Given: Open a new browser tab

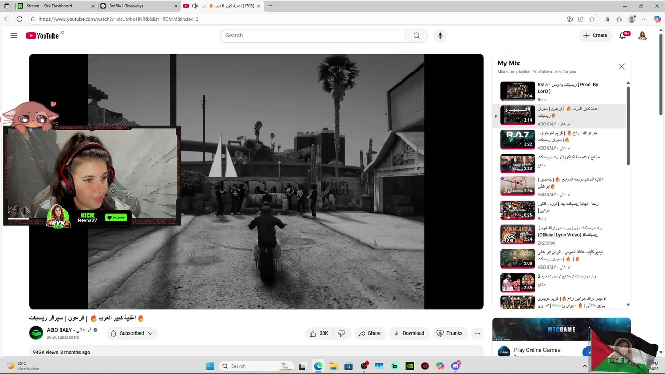Looking at the screenshot, I should (x=270, y=6).
